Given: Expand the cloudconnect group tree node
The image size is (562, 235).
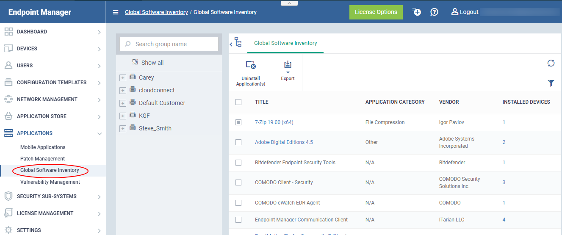Looking at the screenshot, I should pos(123,91).
